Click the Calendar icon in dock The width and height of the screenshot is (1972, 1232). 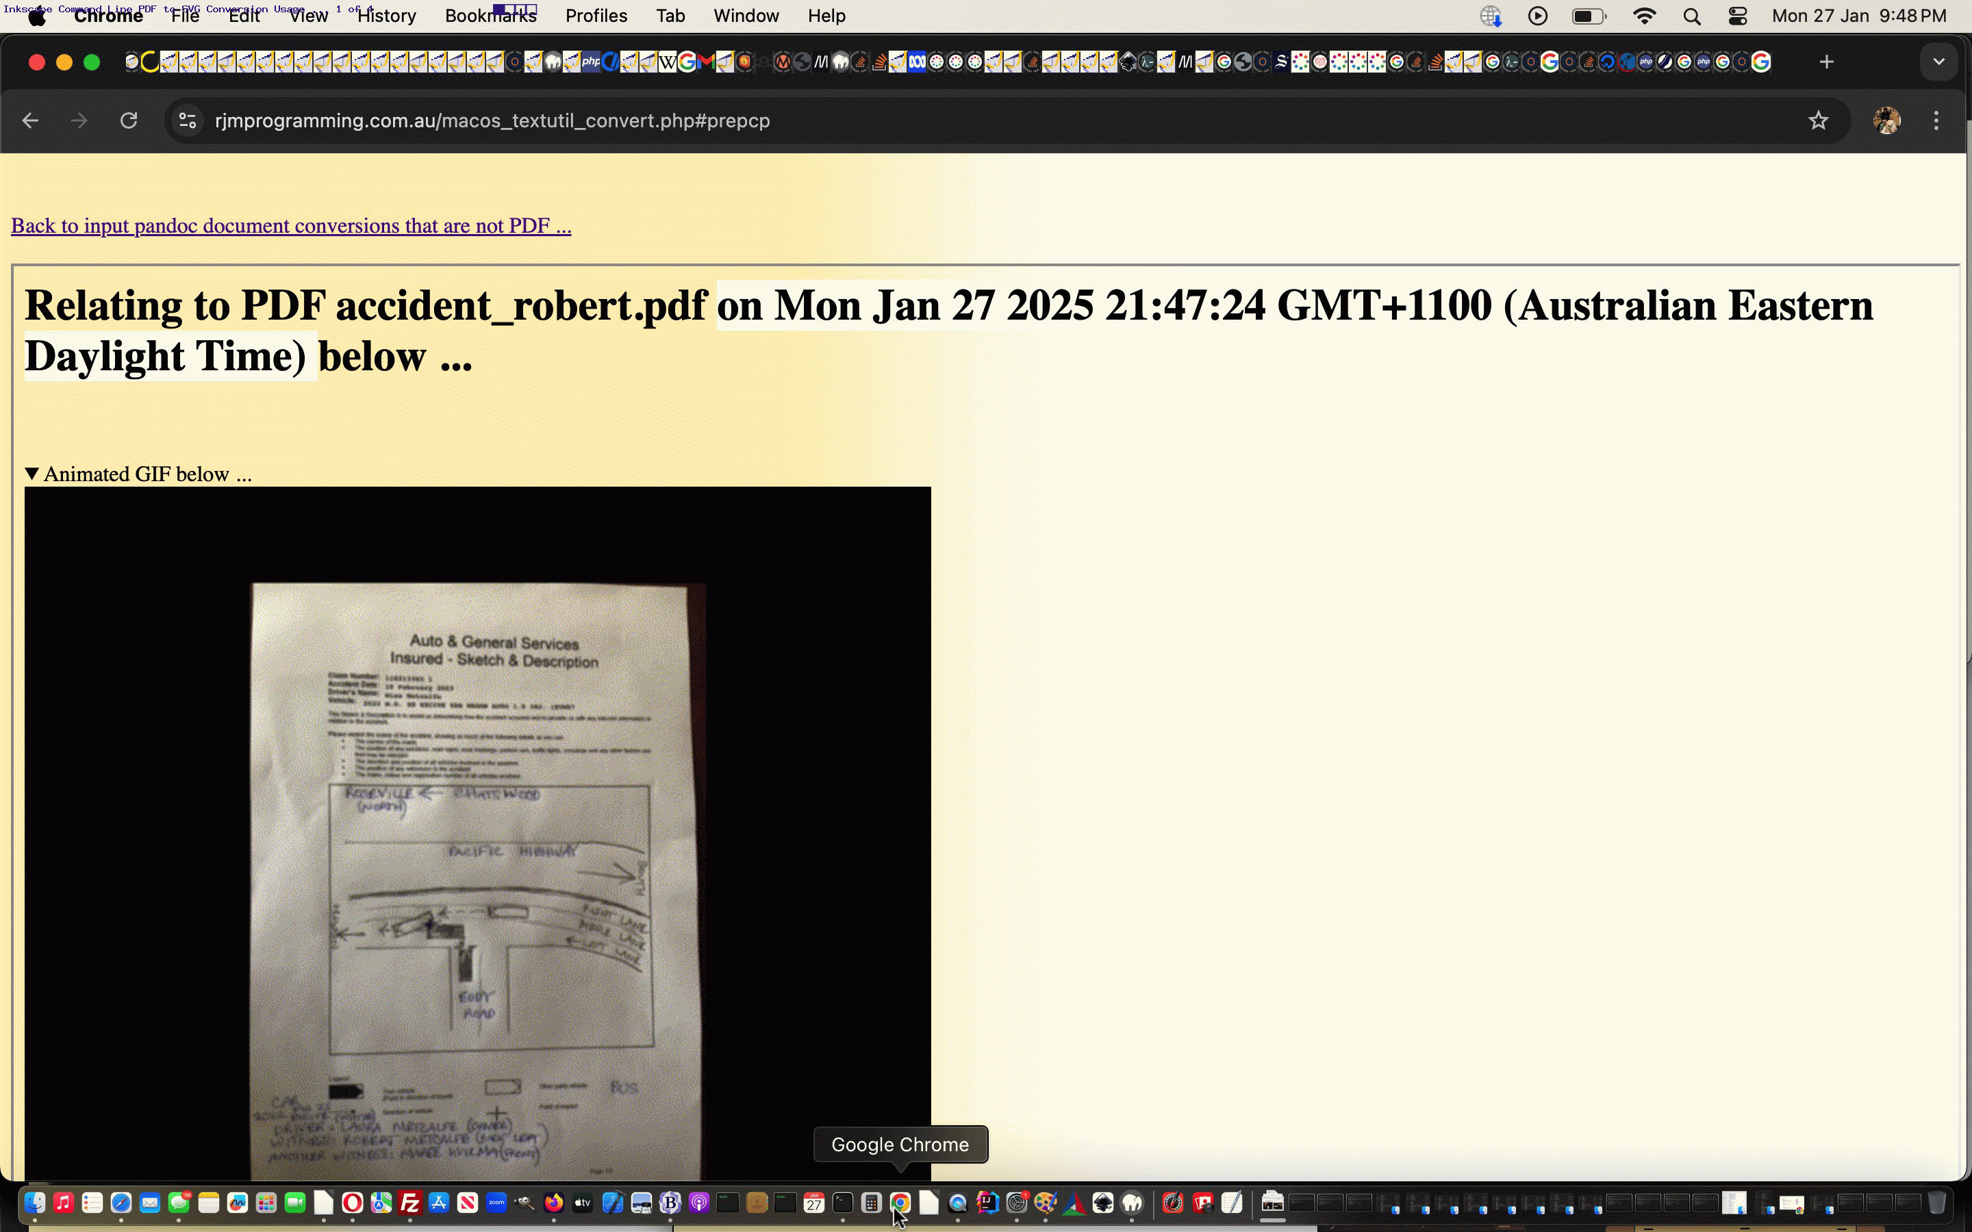click(x=813, y=1204)
